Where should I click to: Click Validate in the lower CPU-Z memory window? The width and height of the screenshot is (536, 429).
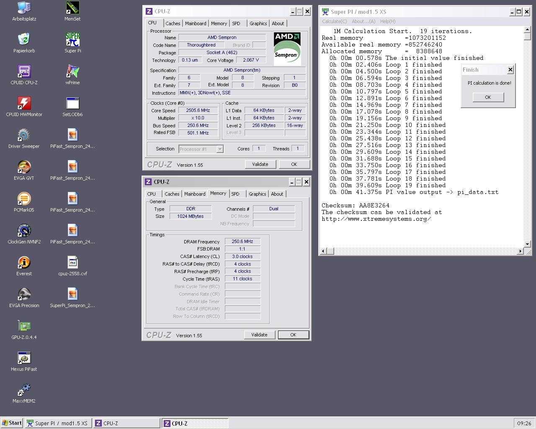click(x=259, y=335)
